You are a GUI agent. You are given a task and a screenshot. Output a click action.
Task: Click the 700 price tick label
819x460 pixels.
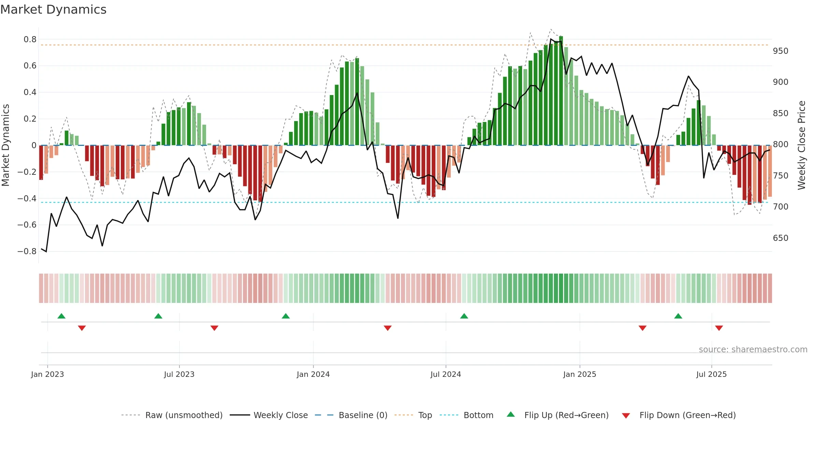tap(781, 207)
